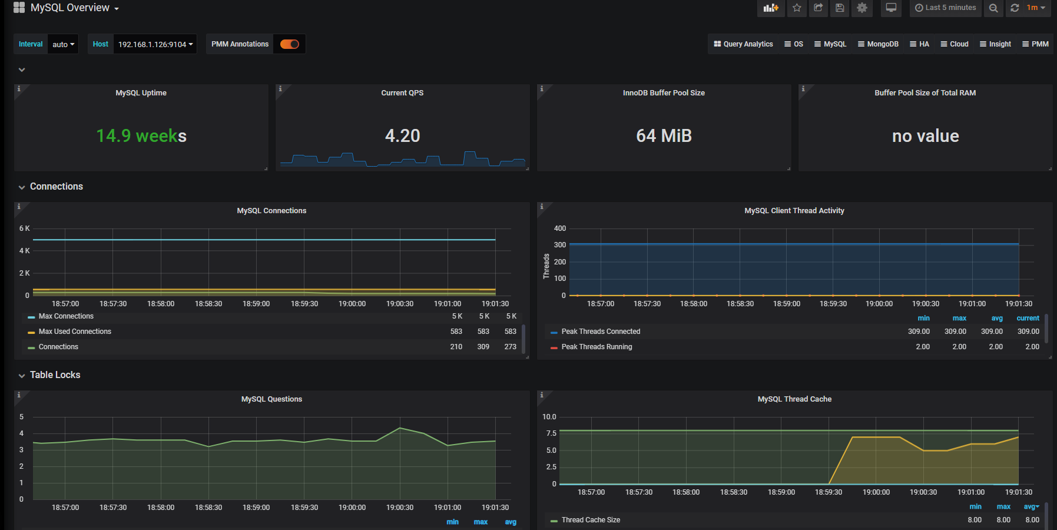Image resolution: width=1057 pixels, height=530 pixels.
Task: Open dashboard settings gear
Action: (x=861, y=8)
